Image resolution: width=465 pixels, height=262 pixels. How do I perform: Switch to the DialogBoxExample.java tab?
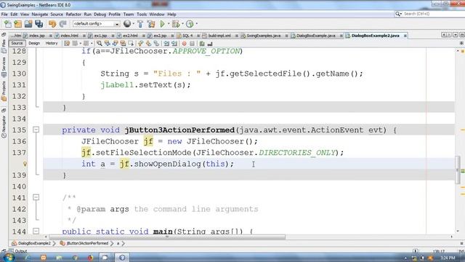click(315, 36)
